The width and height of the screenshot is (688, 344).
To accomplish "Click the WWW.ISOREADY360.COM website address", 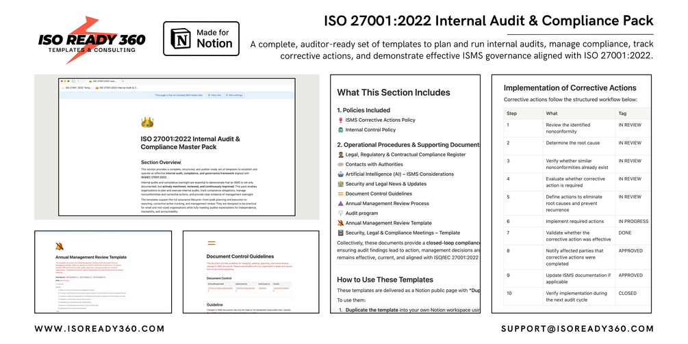I will 99,329.
